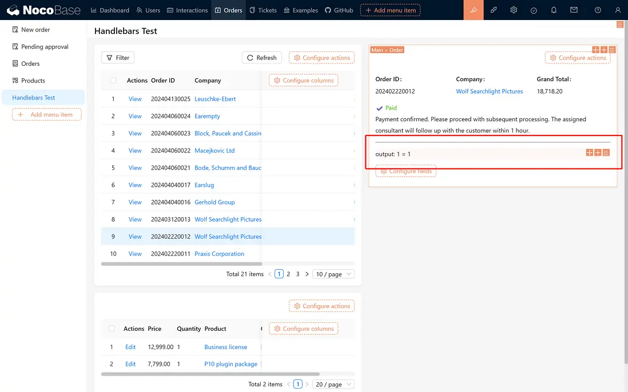Open the plugin manager plug icon
This screenshot has height=392, width=628.
pos(494,10)
